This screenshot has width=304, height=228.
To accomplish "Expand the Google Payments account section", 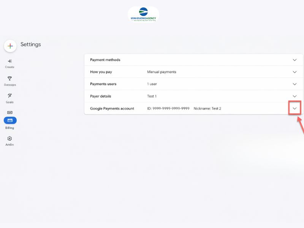I will [295, 108].
